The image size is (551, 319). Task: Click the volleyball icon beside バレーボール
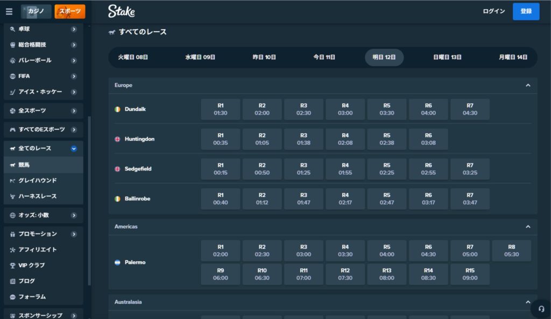click(13, 60)
